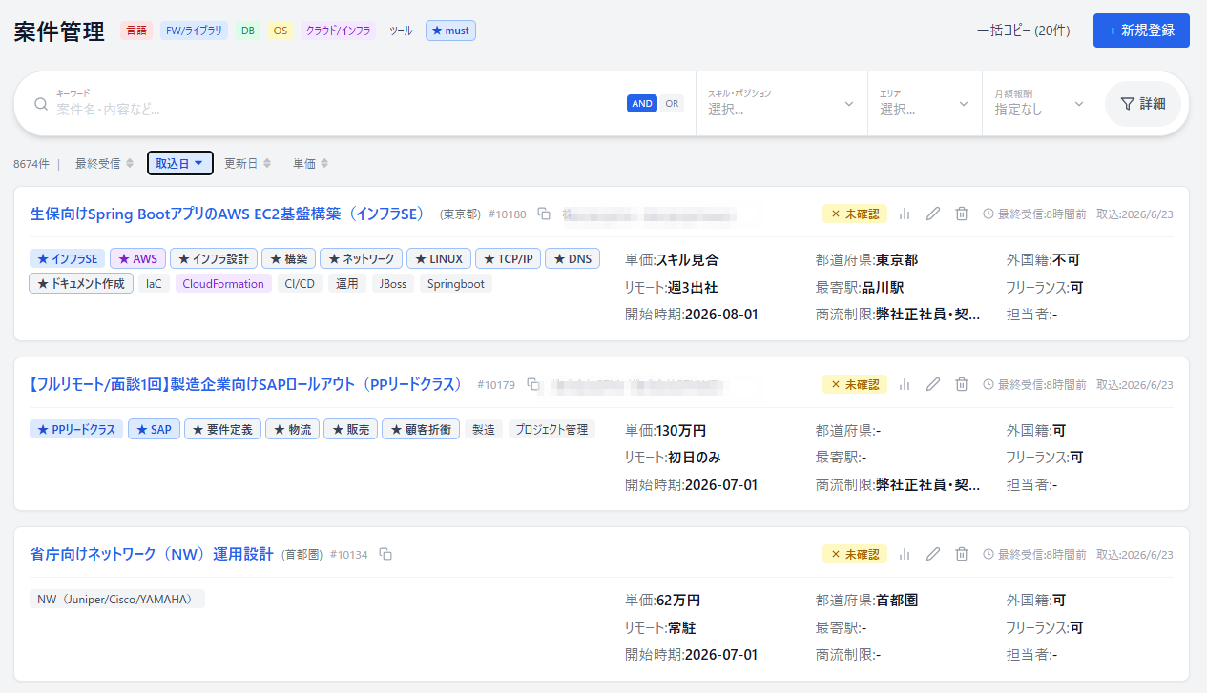This screenshot has width=1207, height=693.
Task: Delete the network design case with trash icon
Action: coord(962,554)
